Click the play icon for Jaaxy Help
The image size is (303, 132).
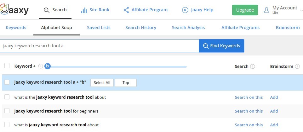coord(185,10)
